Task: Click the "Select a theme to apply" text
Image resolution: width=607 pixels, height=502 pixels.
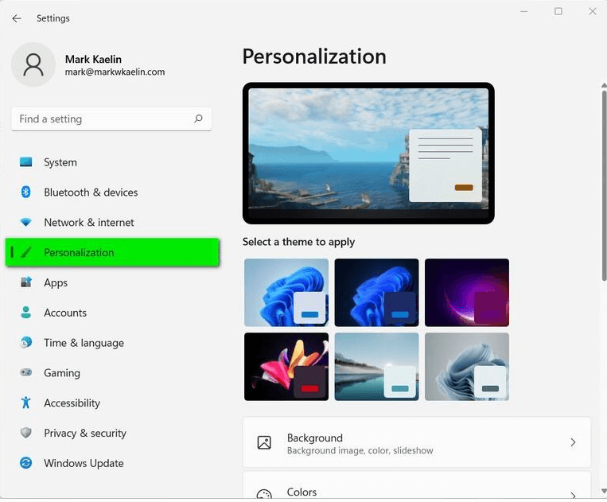Action: coord(298,242)
